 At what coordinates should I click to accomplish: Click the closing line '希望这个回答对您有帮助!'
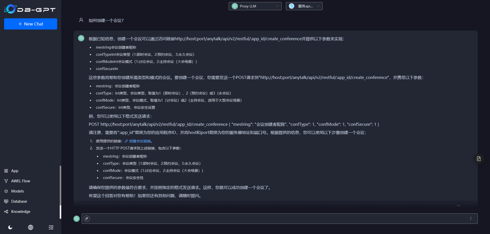point(145,196)
